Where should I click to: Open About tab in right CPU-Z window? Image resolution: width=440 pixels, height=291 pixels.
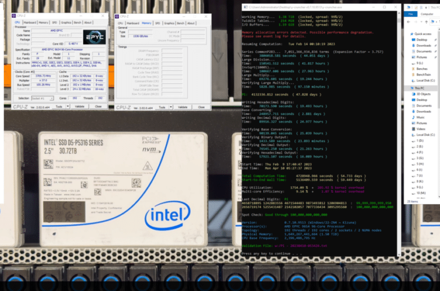coord(191,23)
